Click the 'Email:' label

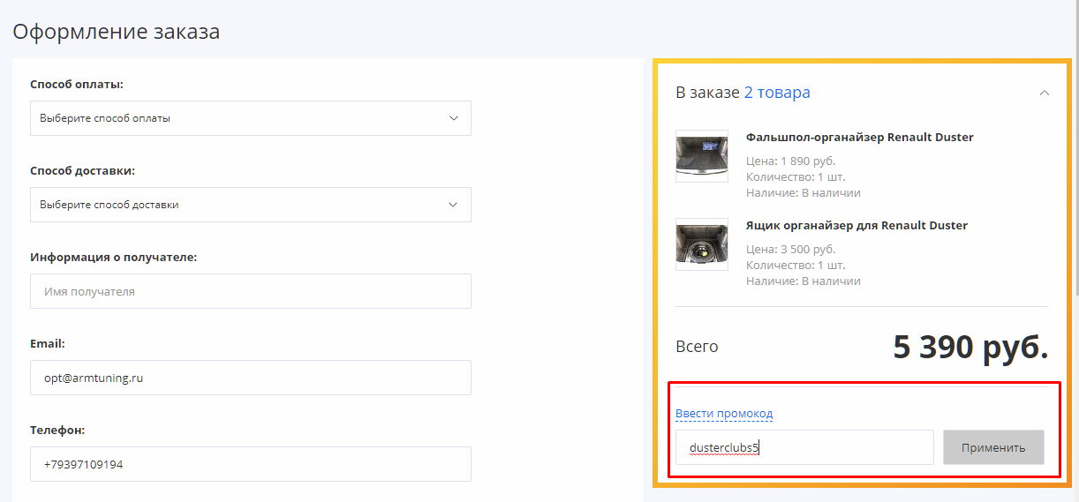pos(48,344)
